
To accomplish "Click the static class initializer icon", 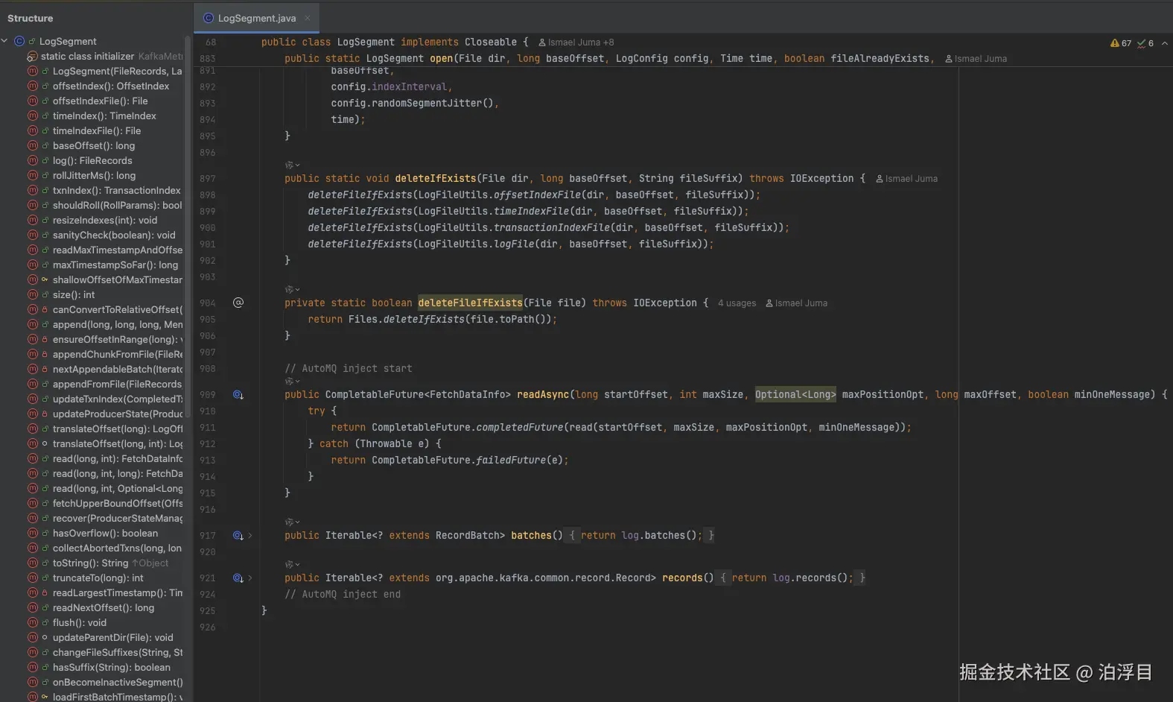I will point(32,57).
